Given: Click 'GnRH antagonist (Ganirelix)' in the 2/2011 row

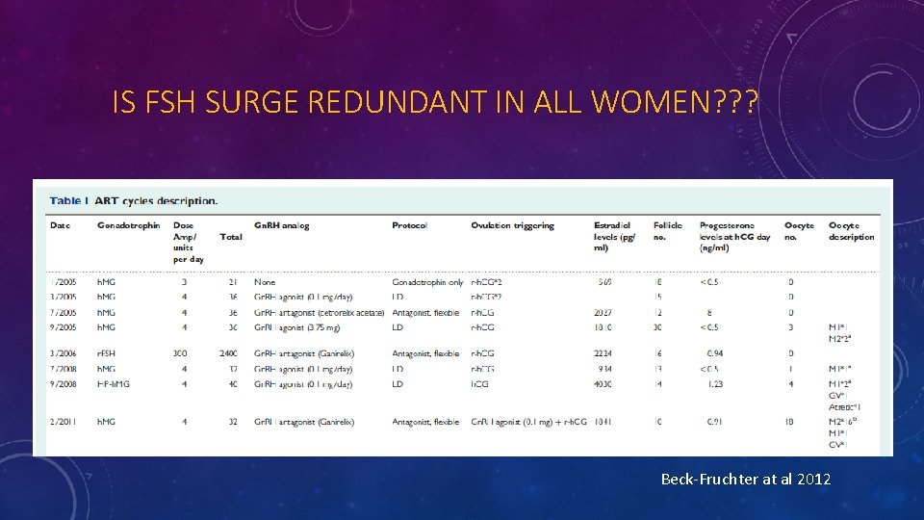Looking at the screenshot, I should (x=304, y=422).
